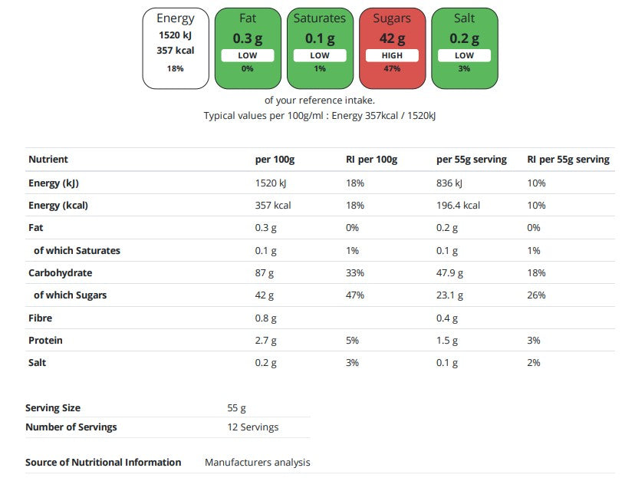This screenshot has height=478, width=635.
Task: Click the Nutrient column header
Action: pos(48,160)
